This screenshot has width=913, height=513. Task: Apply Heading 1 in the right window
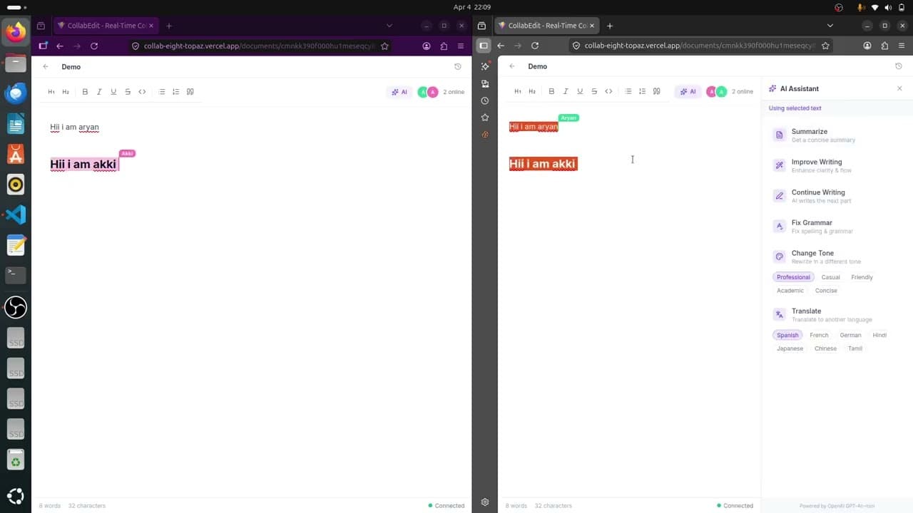pos(518,91)
